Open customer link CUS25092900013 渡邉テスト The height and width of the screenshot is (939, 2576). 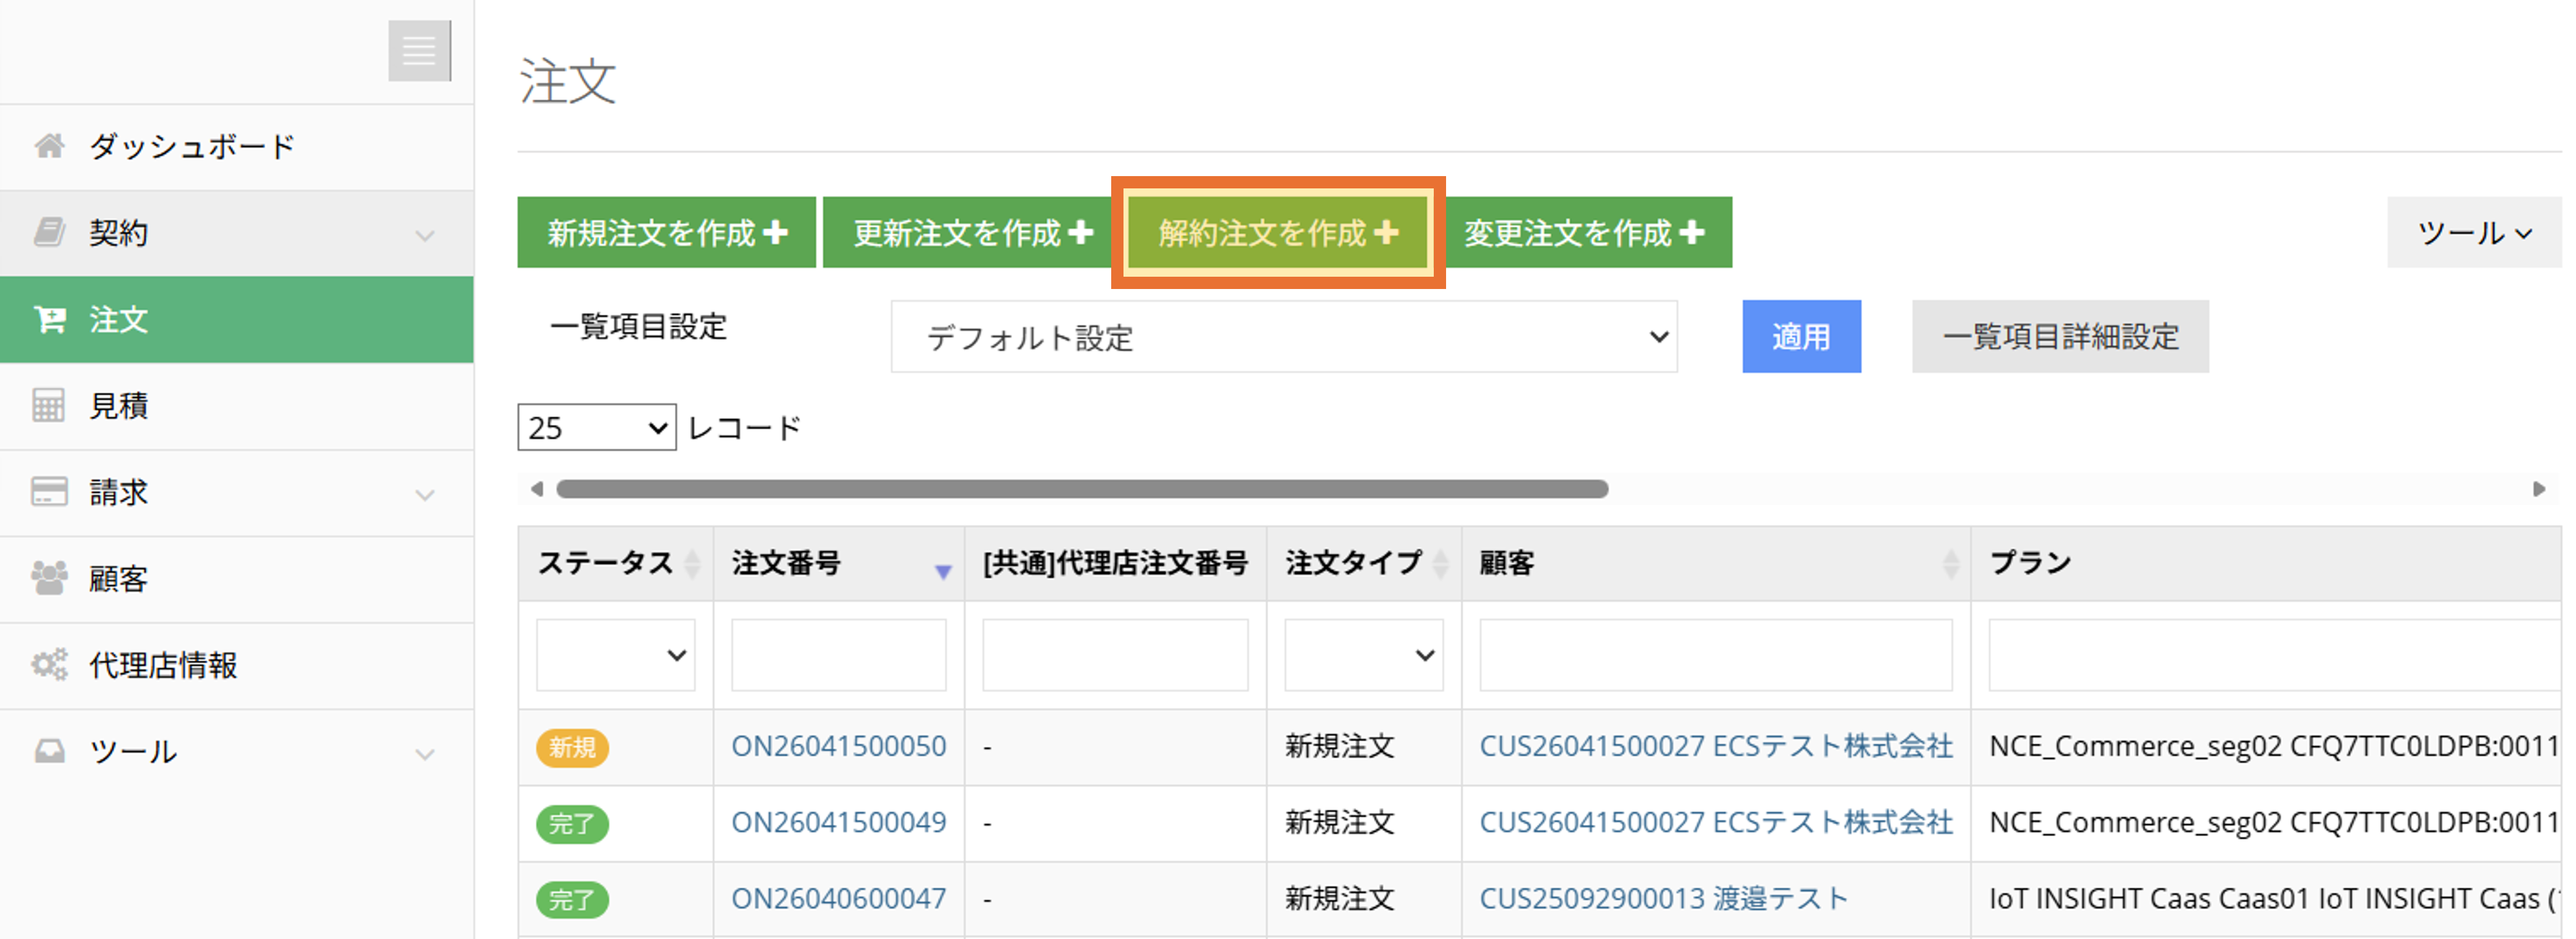pyautogui.click(x=1663, y=898)
